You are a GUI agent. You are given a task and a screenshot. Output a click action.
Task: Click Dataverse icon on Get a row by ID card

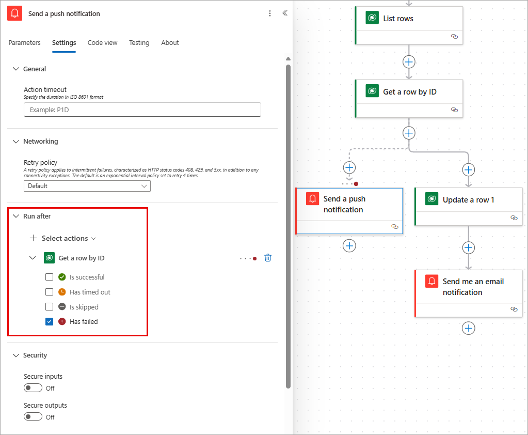click(x=372, y=91)
